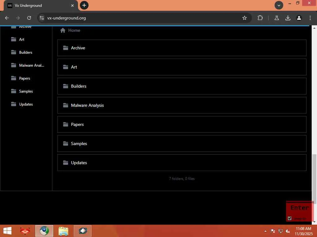Click the '7 folders, 0 files' summary text

(182, 179)
